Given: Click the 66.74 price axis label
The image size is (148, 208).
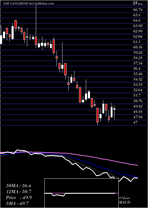Looking at the screenshot, I should pyautogui.click(x=138, y=10).
